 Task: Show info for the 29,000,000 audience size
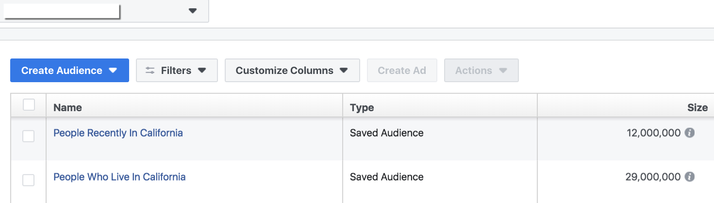pos(689,177)
